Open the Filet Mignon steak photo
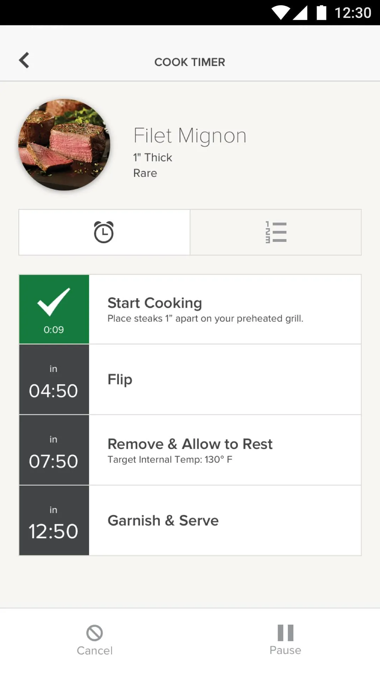Viewport: 380px width, 675px height. [x=64, y=144]
